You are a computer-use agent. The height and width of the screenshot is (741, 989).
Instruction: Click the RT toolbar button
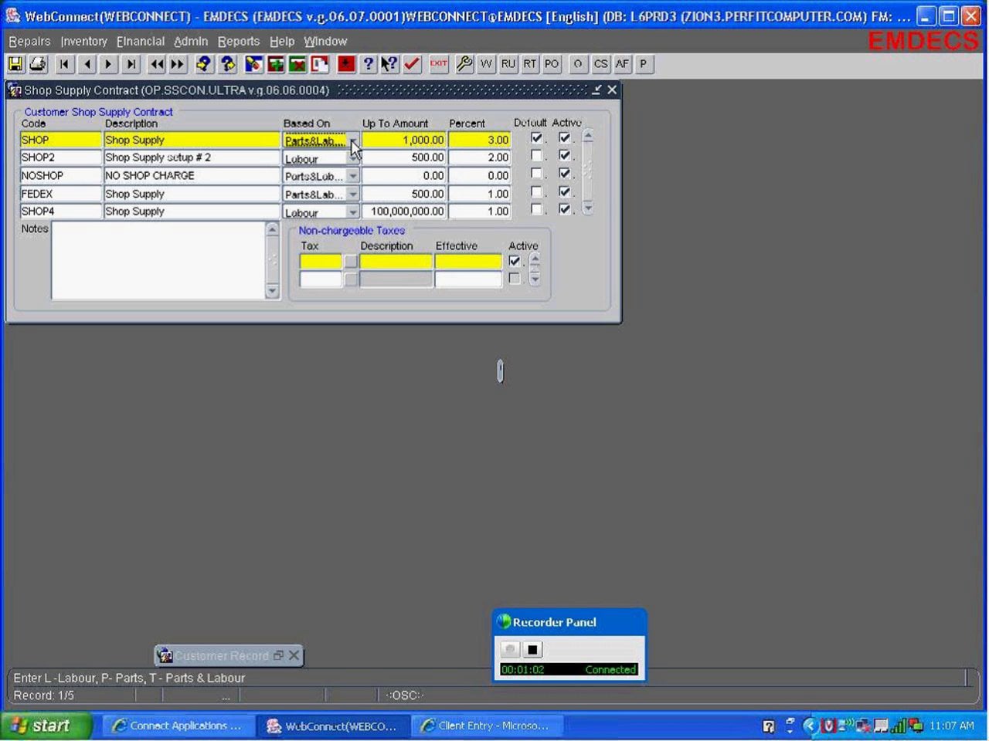click(x=529, y=64)
